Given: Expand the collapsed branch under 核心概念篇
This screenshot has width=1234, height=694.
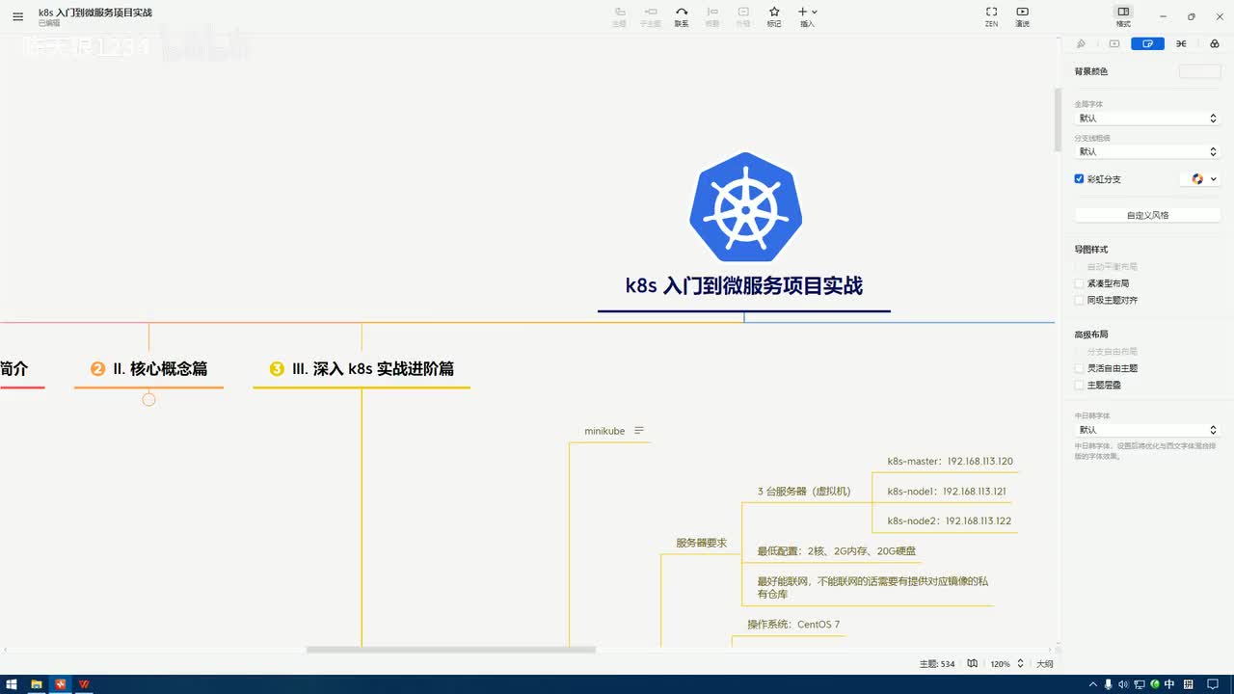Looking at the screenshot, I should 148,399.
